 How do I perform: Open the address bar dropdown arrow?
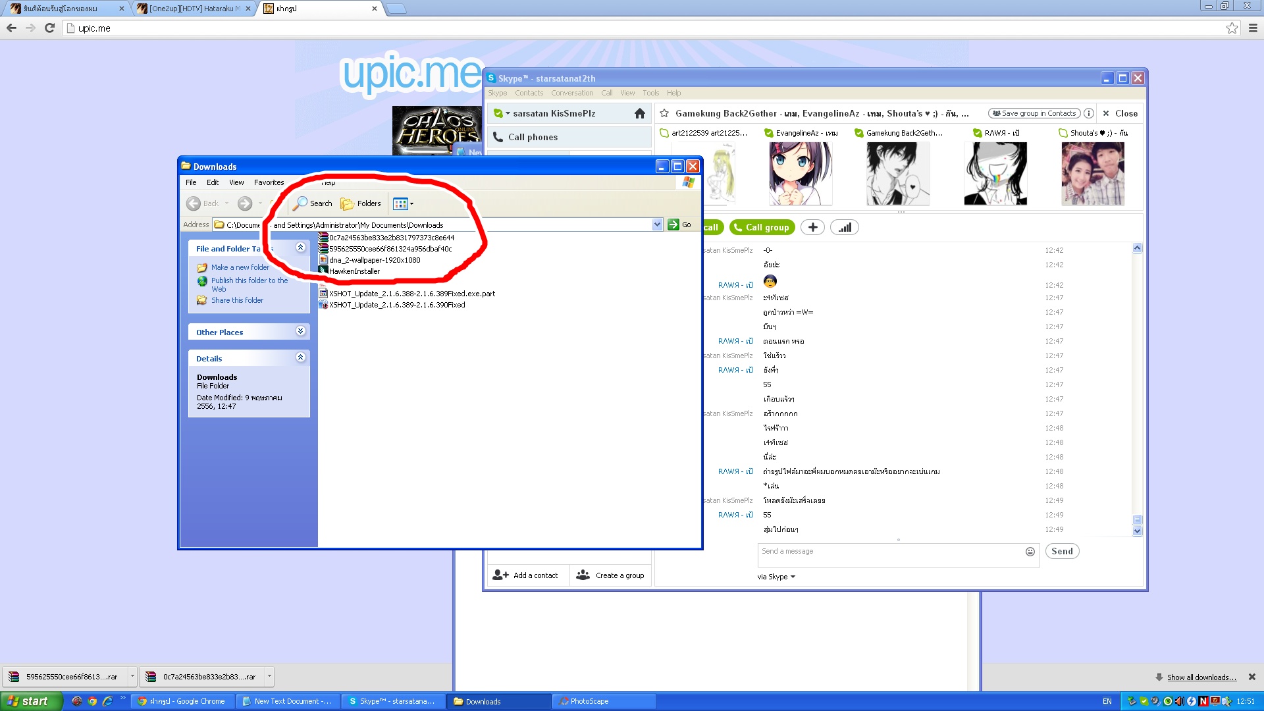point(657,224)
